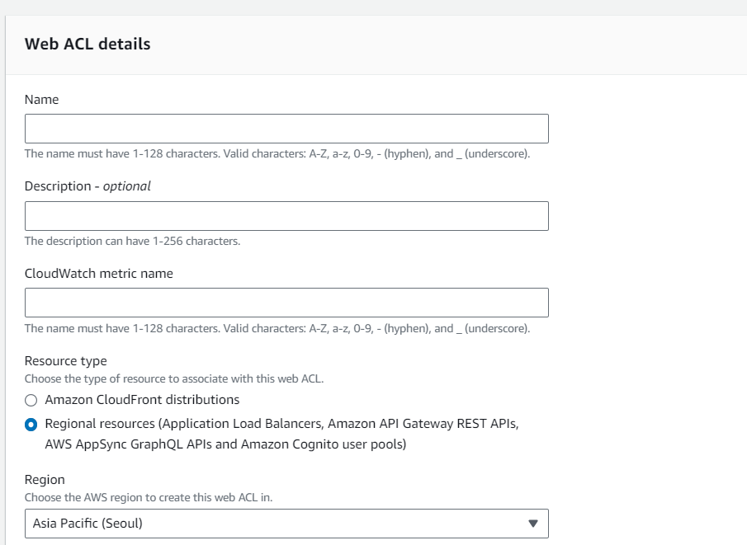Focus the Description optional text box
This screenshot has width=747, height=545.
[x=286, y=216]
